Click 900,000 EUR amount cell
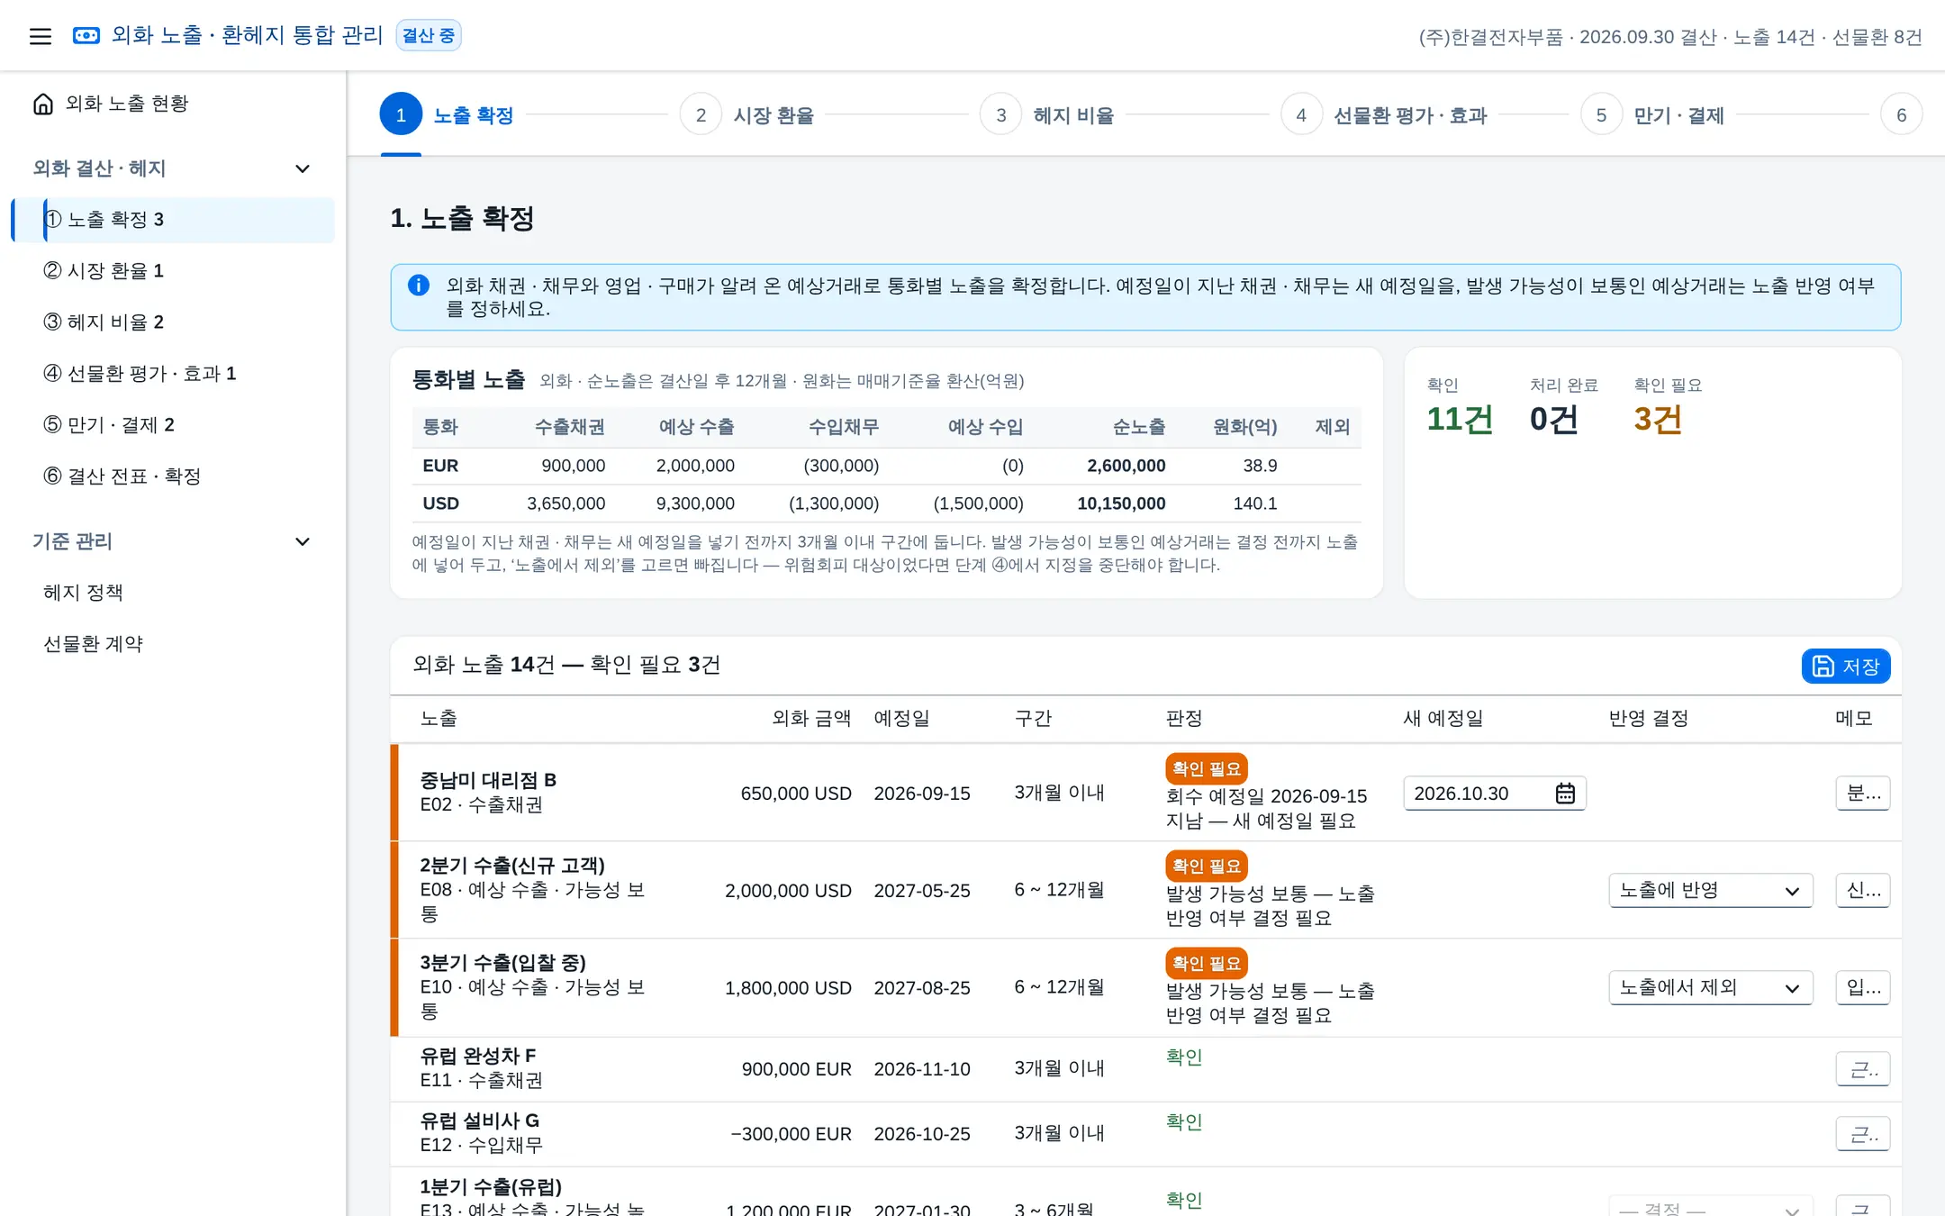This screenshot has height=1216, width=1945. click(796, 1069)
